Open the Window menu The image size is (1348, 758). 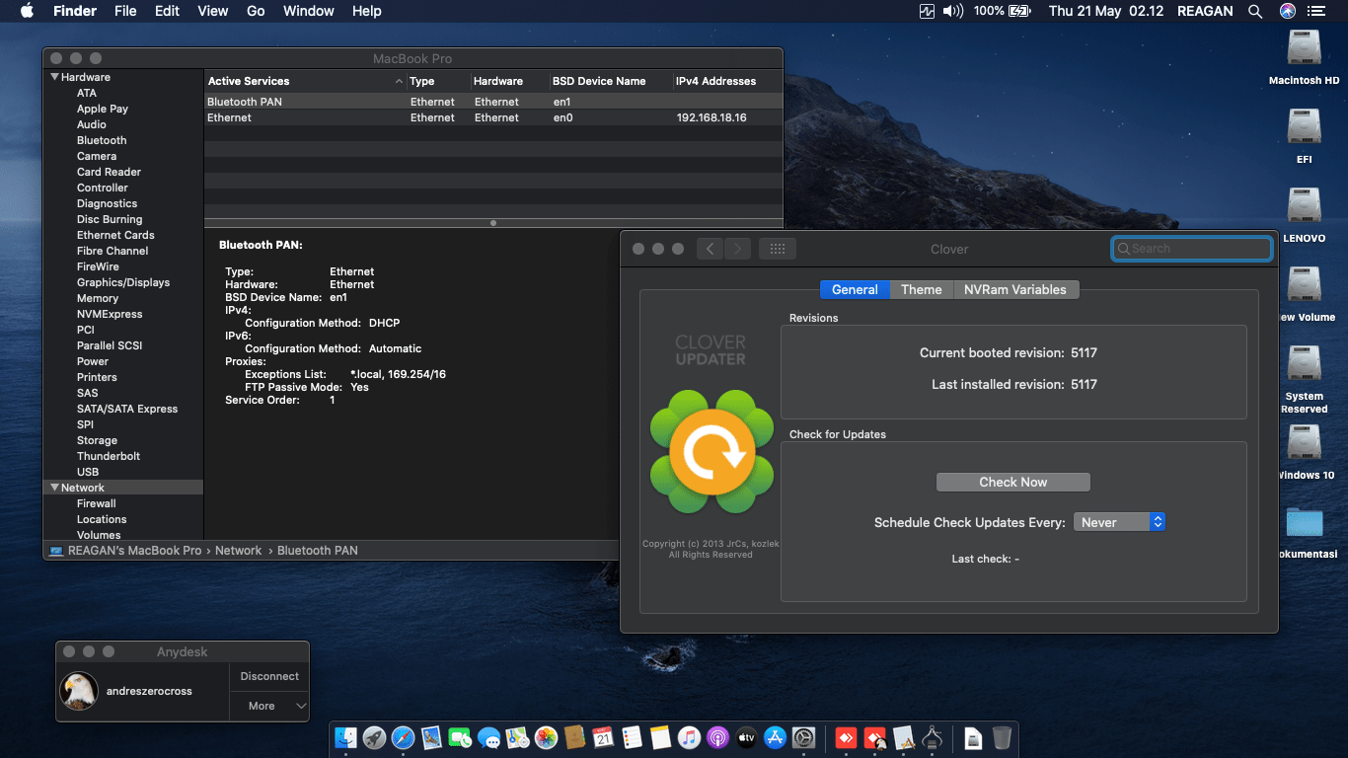point(309,11)
